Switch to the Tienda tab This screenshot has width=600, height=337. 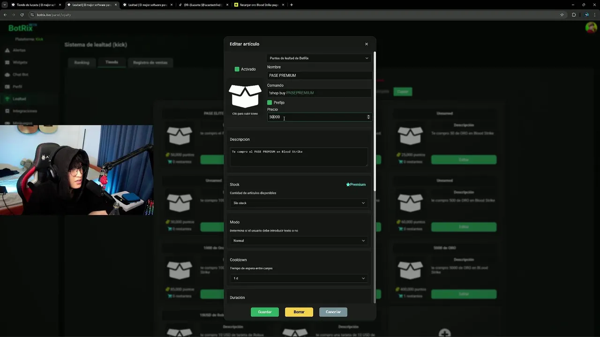coord(112,62)
